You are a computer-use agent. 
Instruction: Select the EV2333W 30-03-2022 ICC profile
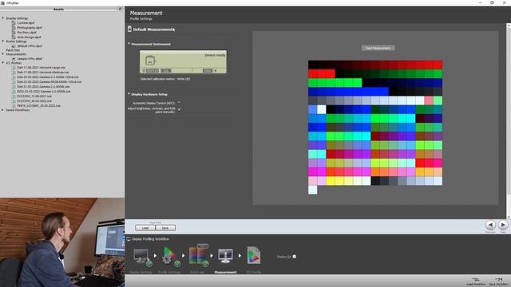point(34,101)
